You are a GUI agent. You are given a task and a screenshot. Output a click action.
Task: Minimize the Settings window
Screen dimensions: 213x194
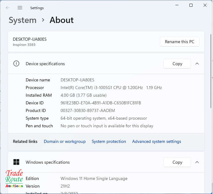pos(177,5)
